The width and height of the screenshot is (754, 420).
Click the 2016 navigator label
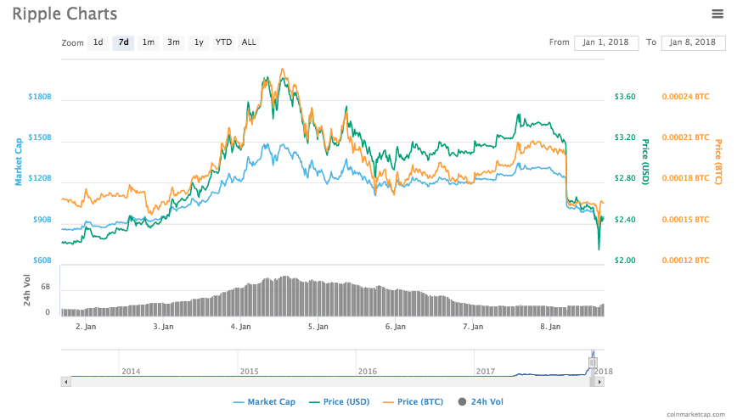(x=368, y=372)
